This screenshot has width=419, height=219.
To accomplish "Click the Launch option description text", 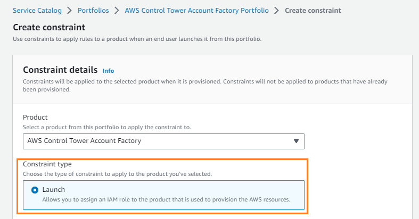I will (x=166, y=199).
